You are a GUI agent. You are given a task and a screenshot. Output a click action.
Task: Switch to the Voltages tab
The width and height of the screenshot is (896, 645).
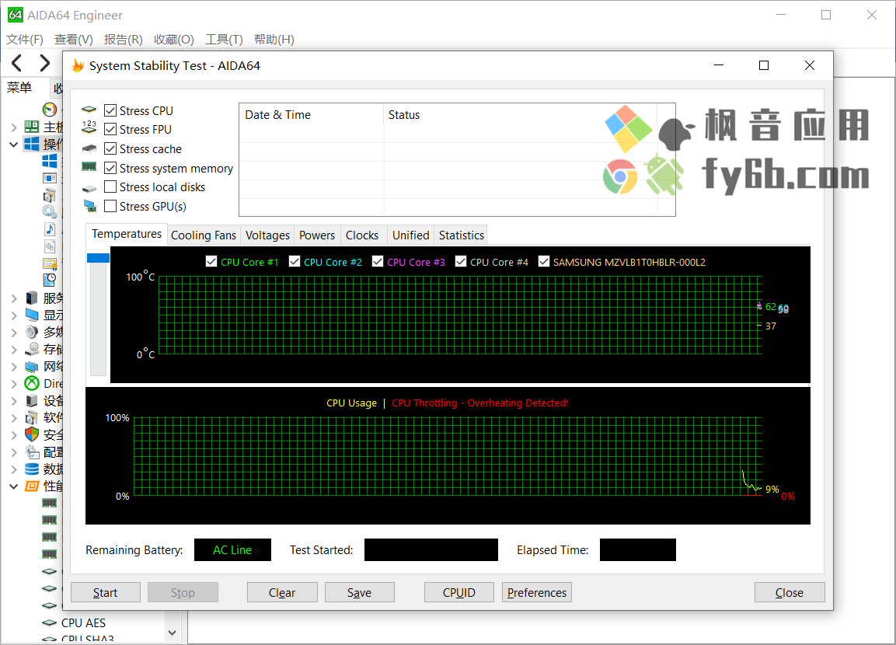(x=267, y=235)
